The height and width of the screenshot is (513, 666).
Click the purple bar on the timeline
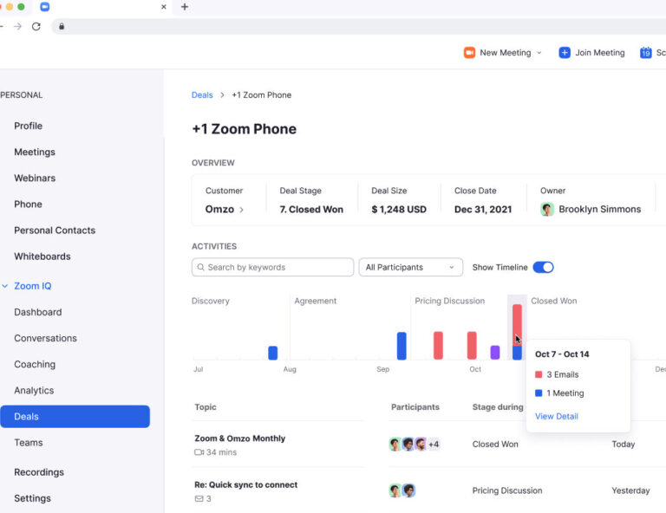[x=495, y=352]
